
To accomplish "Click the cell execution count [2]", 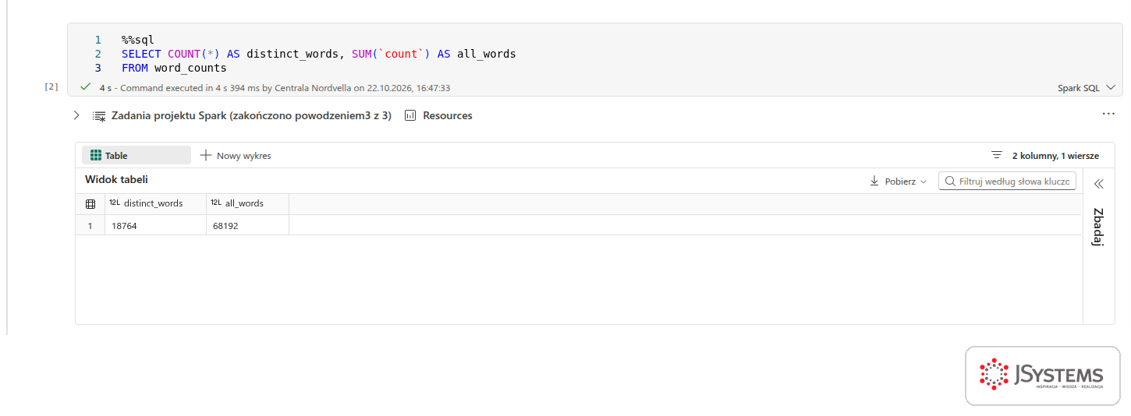I will (51, 86).
